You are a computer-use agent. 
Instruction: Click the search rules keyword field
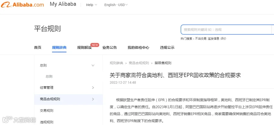click(226, 30)
